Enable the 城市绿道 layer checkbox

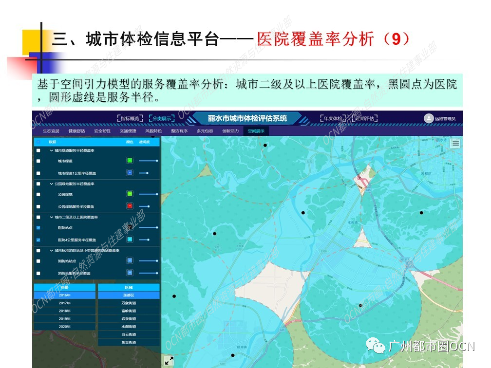pyautogui.click(x=38, y=161)
